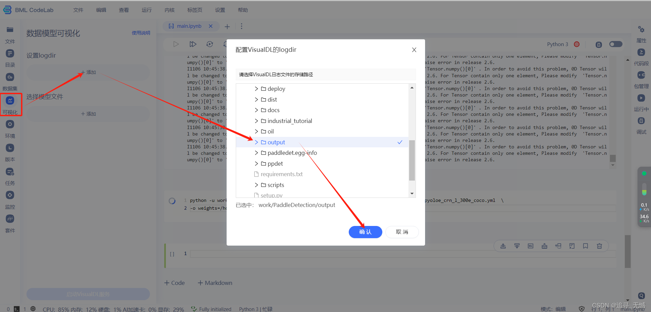Expand the output folder chevron
This screenshot has height=312, width=651.
(256, 142)
